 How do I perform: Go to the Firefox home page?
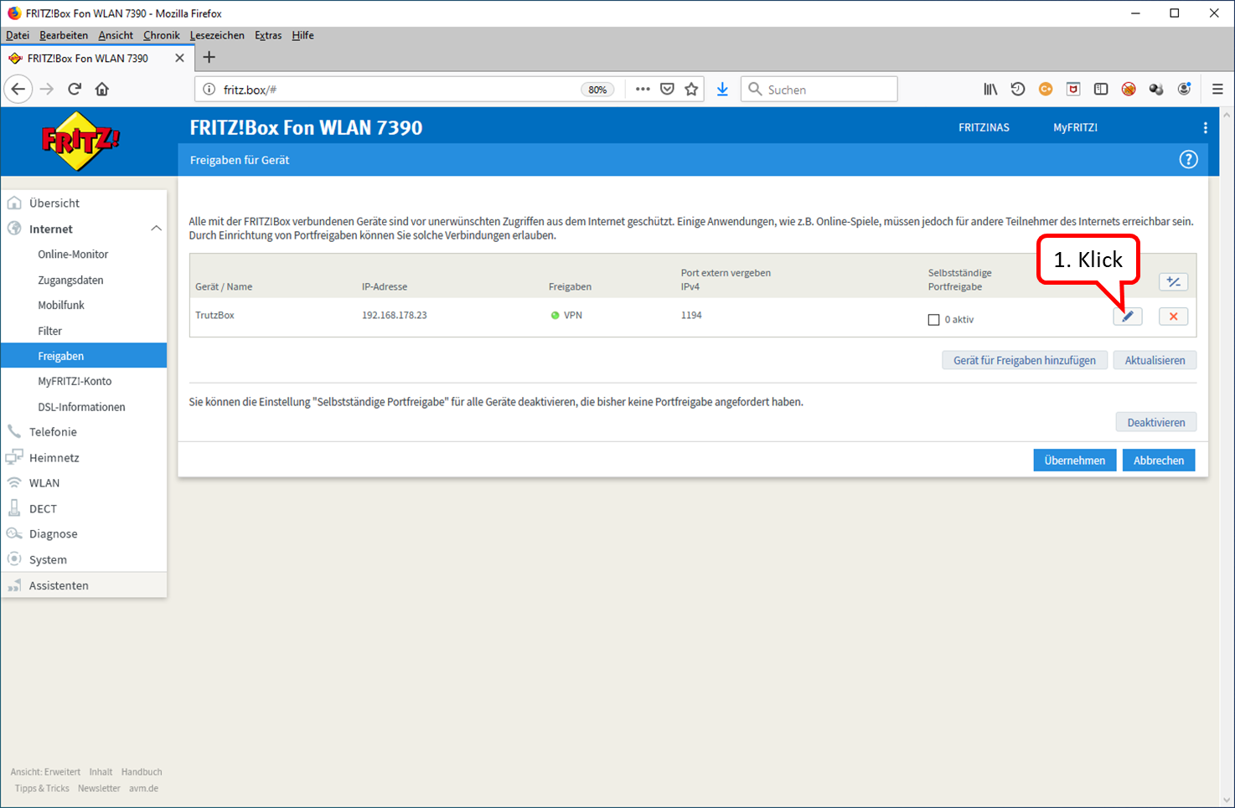(102, 89)
